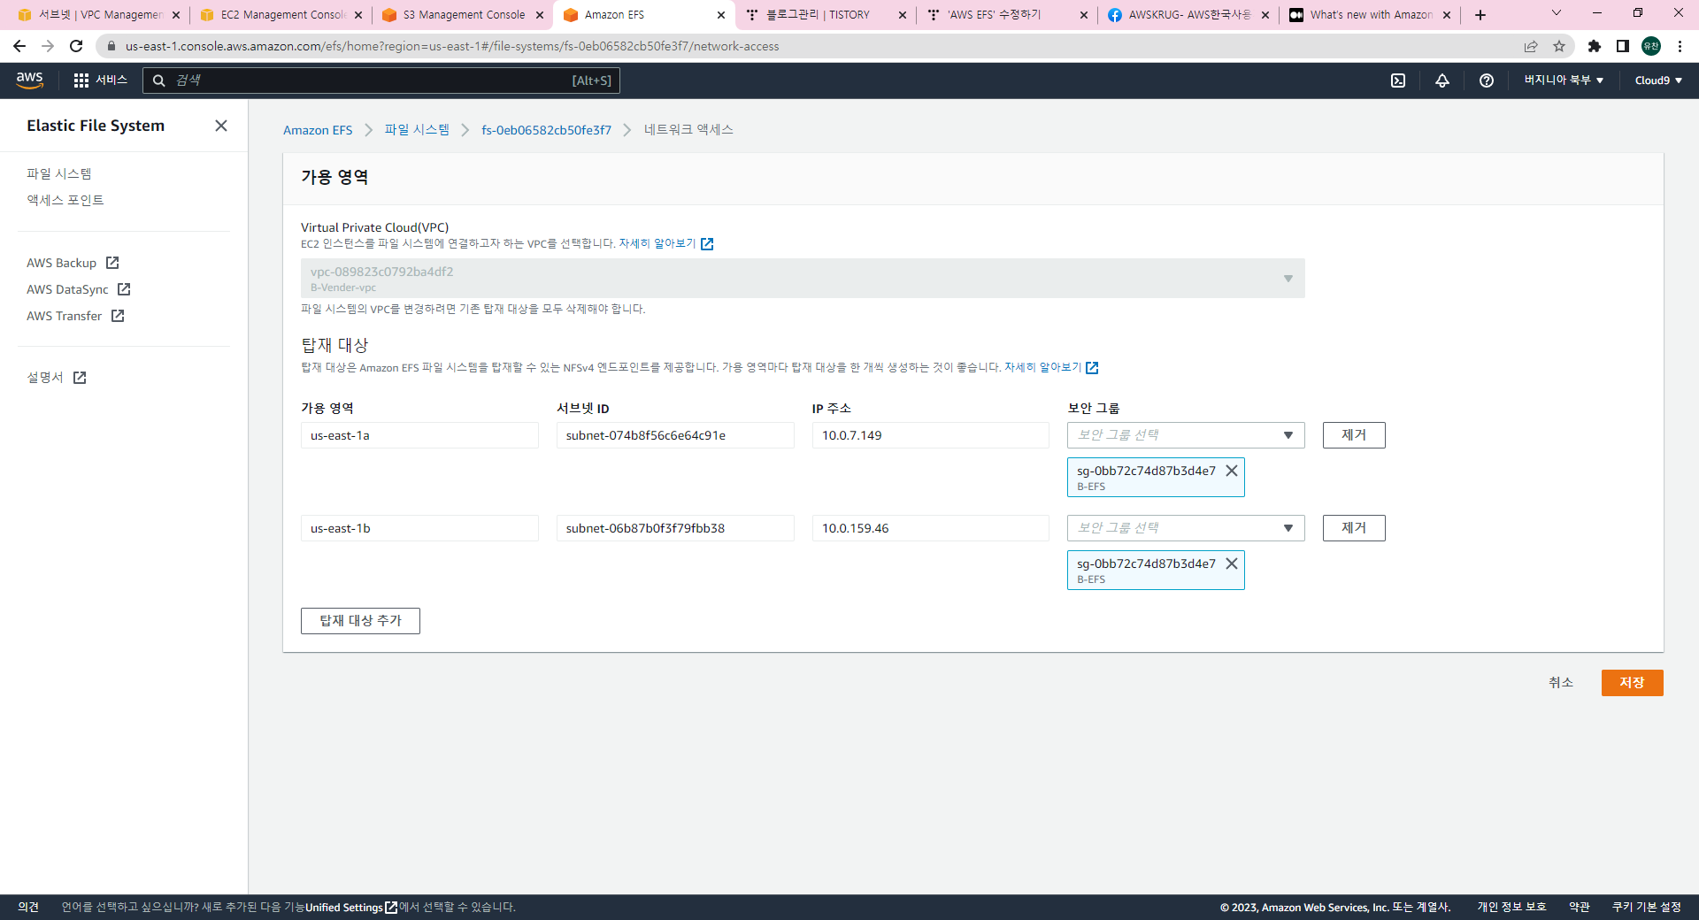Toggle the browser side panel icon
This screenshot has width=1699, height=920.
pyautogui.click(x=1623, y=46)
